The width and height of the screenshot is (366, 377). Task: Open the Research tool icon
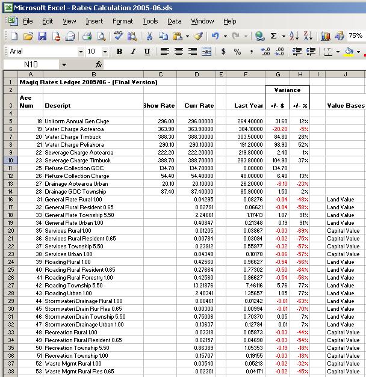tap(132, 37)
